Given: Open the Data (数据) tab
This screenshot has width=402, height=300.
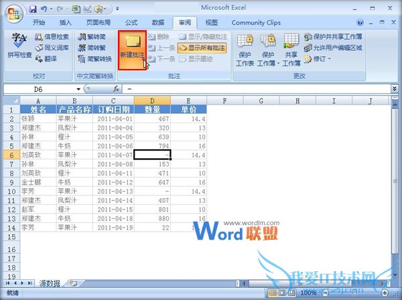Looking at the screenshot, I should coord(158,23).
